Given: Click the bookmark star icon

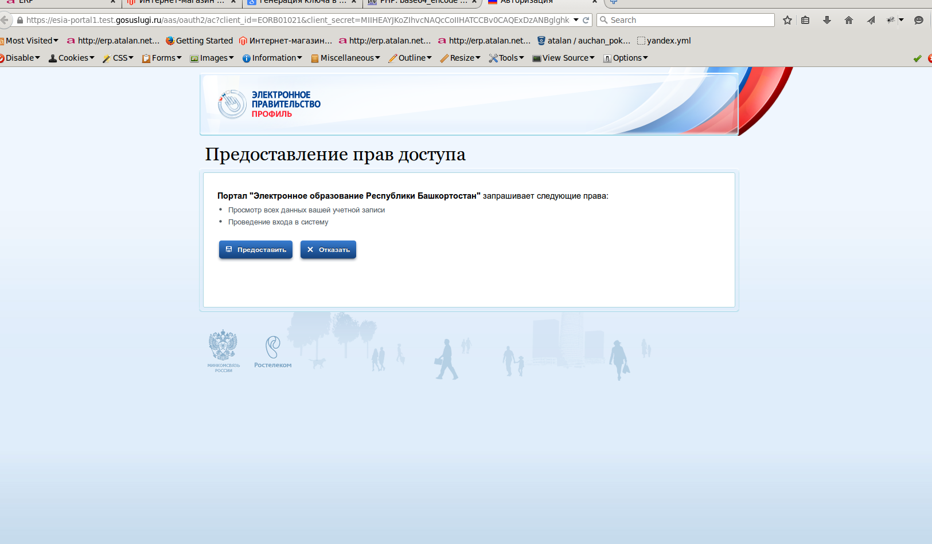Looking at the screenshot, I should click(x=787, y=20).
